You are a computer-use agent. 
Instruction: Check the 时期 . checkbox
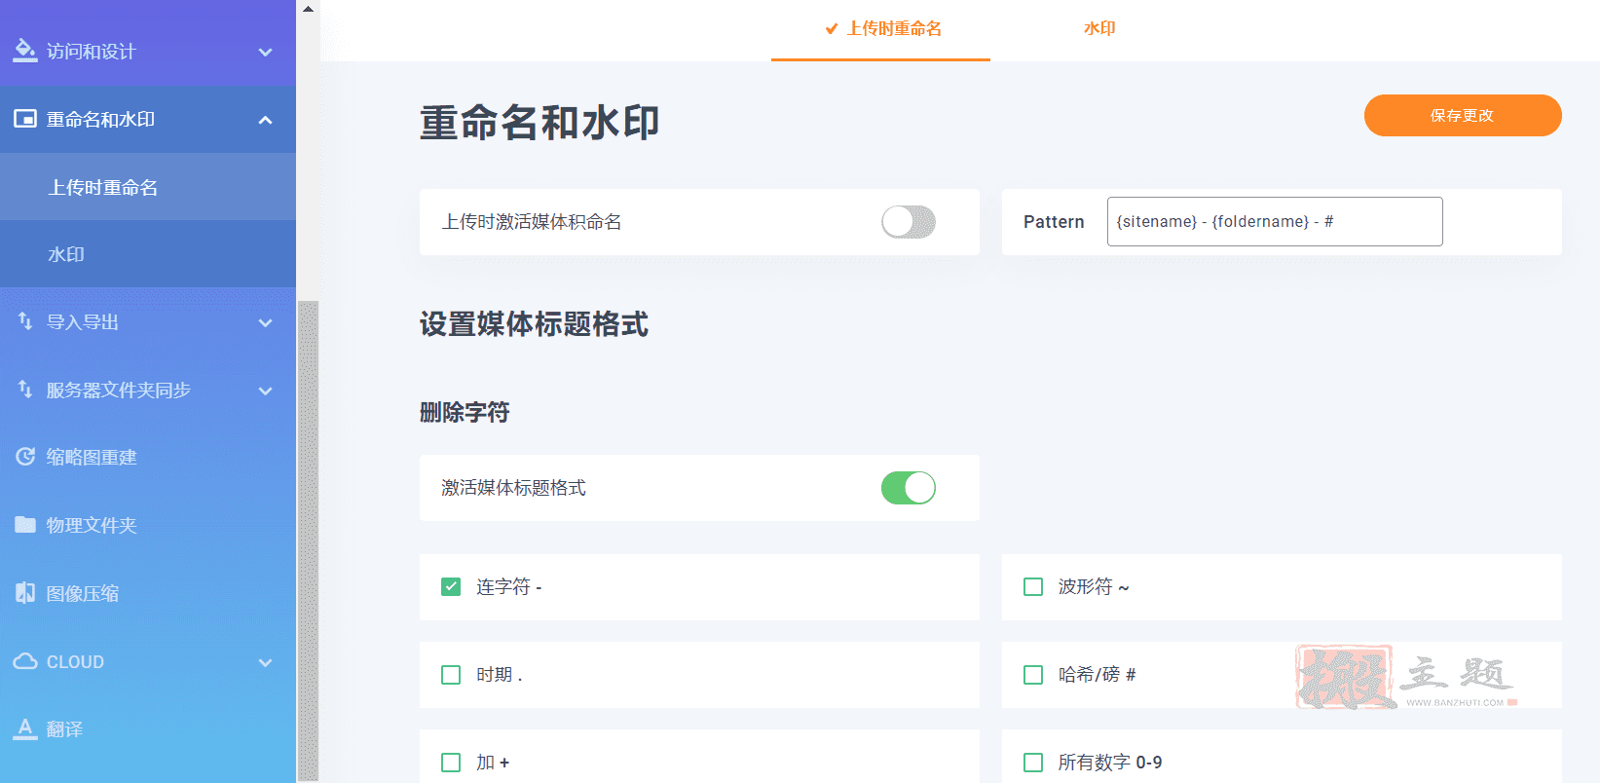451,675
